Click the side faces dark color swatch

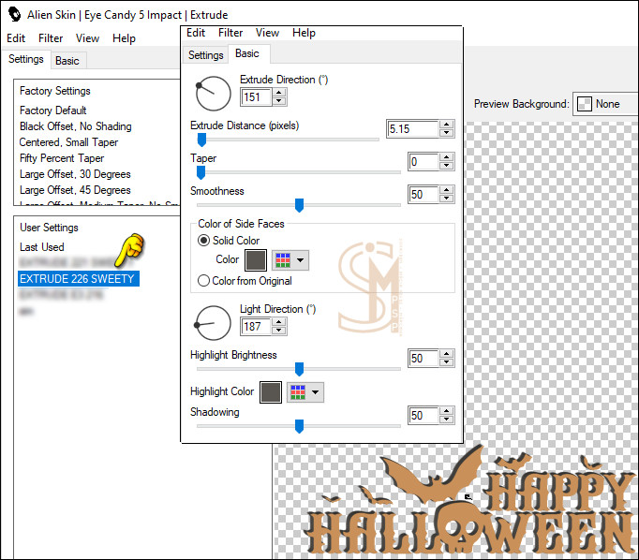point(256,260)
